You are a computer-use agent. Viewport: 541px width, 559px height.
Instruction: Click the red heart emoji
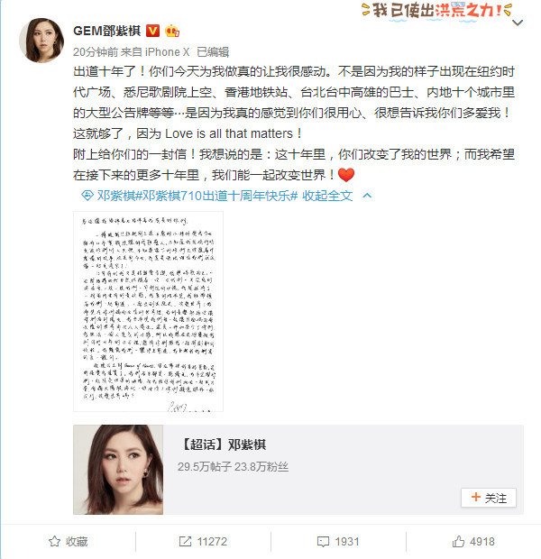click(x=346, y=175)
